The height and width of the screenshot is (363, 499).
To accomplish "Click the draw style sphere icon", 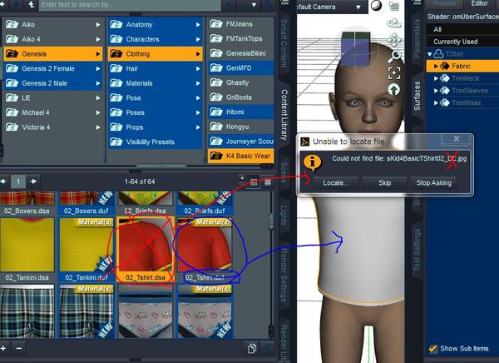I will 377,6.
